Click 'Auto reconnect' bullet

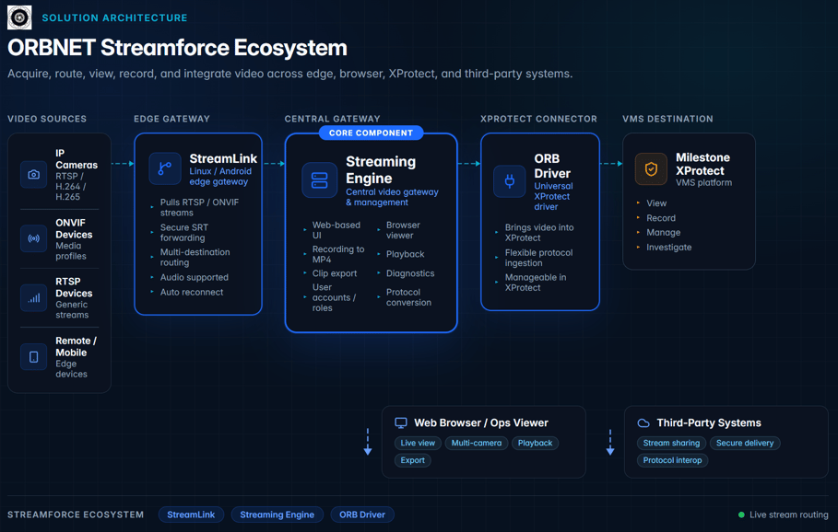point(192,292)
